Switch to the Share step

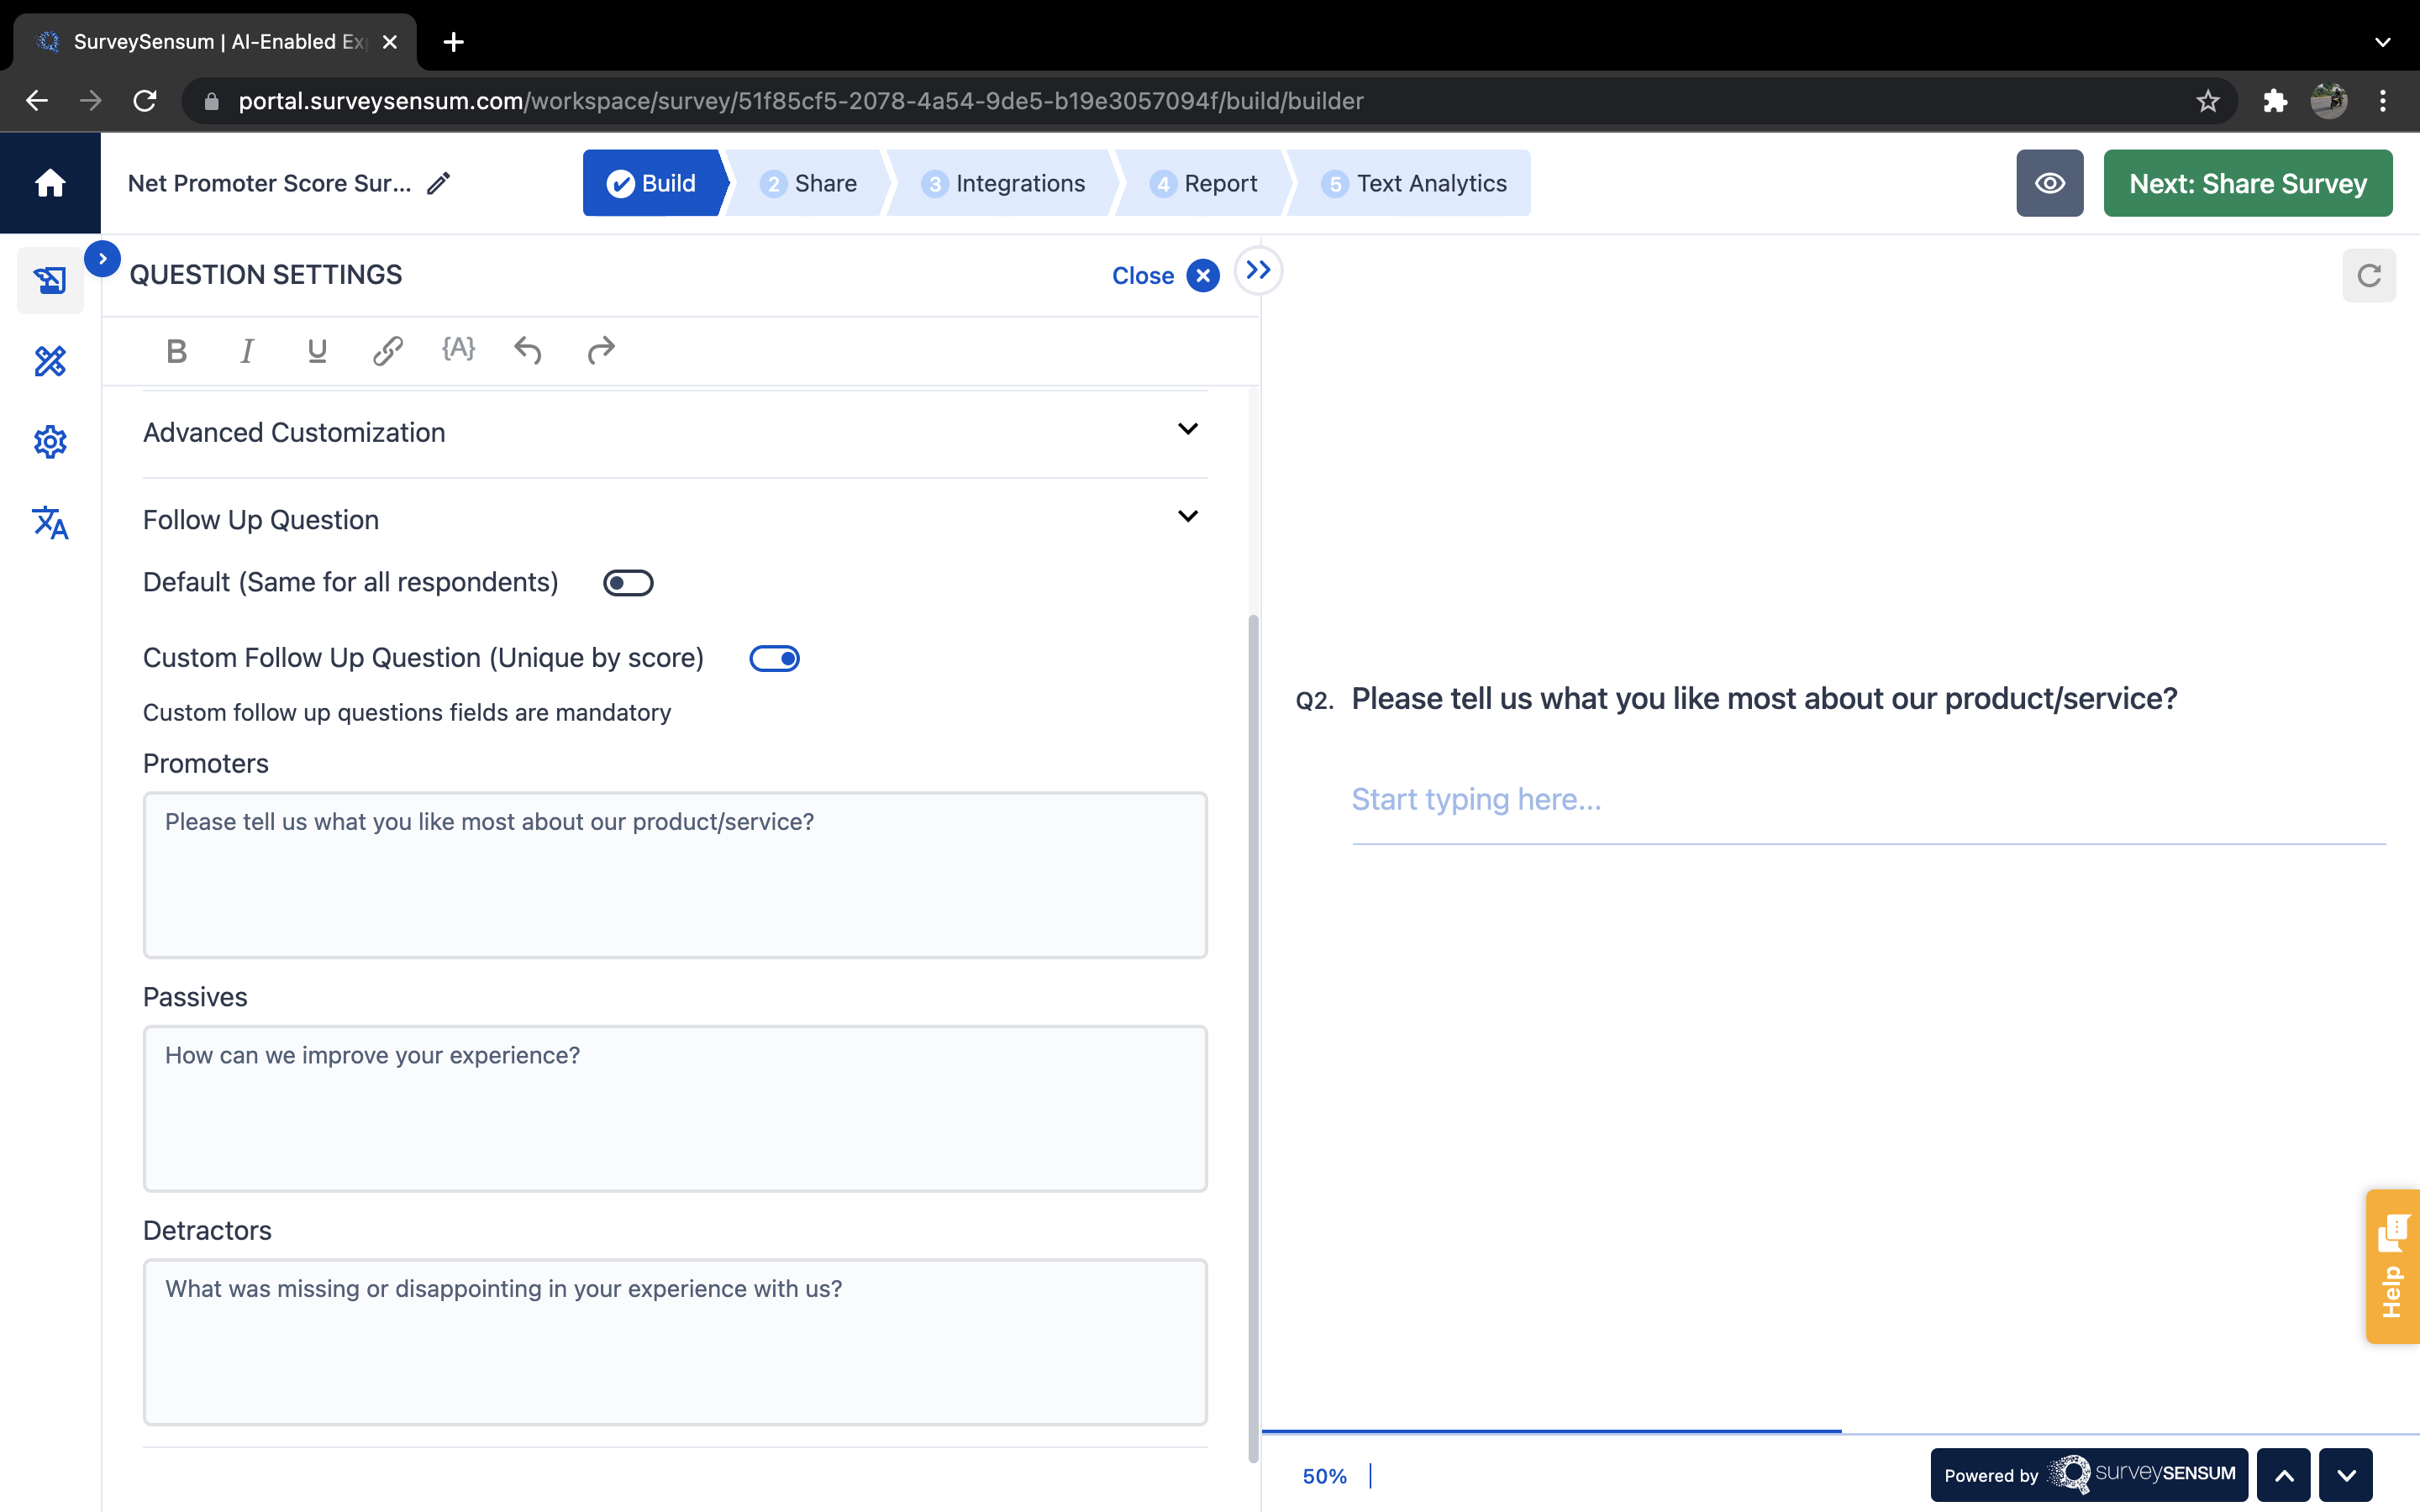(x=809, y=183)
